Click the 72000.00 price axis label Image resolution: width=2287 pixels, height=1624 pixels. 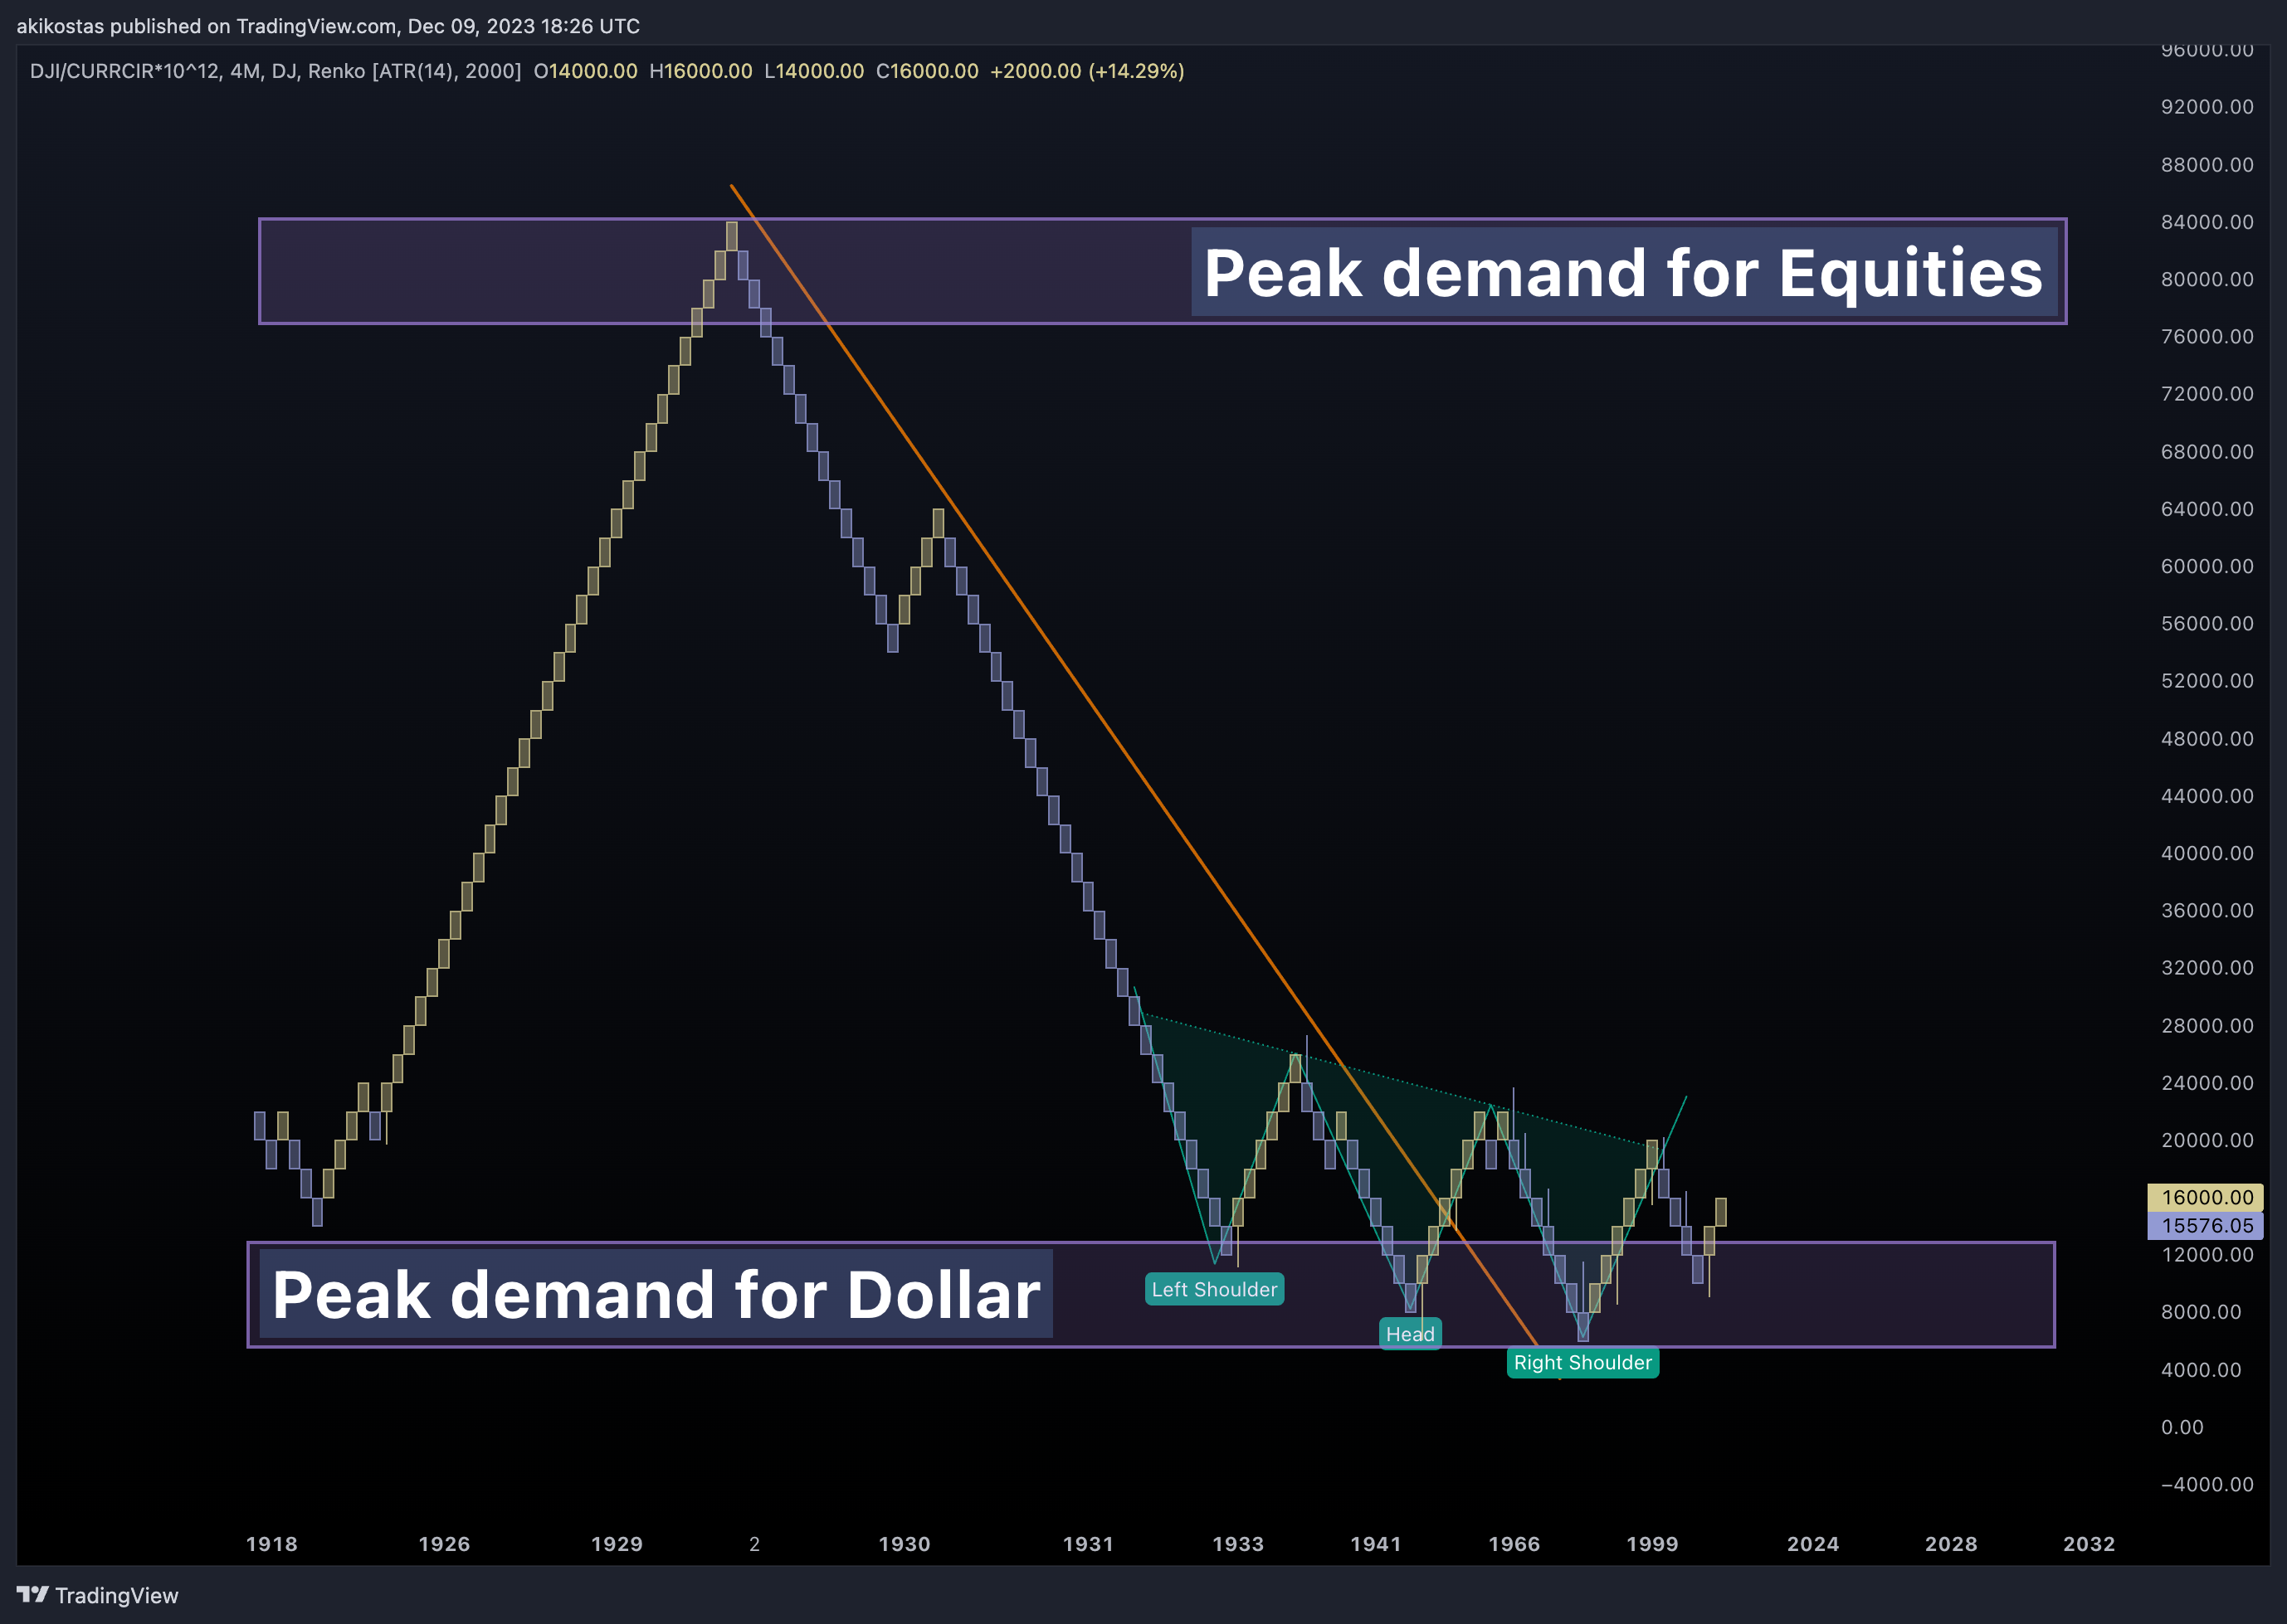[x=2207, y=394]
